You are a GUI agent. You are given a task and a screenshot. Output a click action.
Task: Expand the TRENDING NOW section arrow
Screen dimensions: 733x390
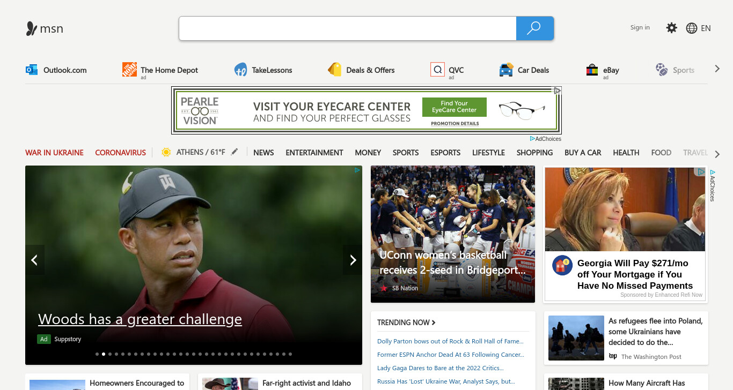tap(434, 322)
